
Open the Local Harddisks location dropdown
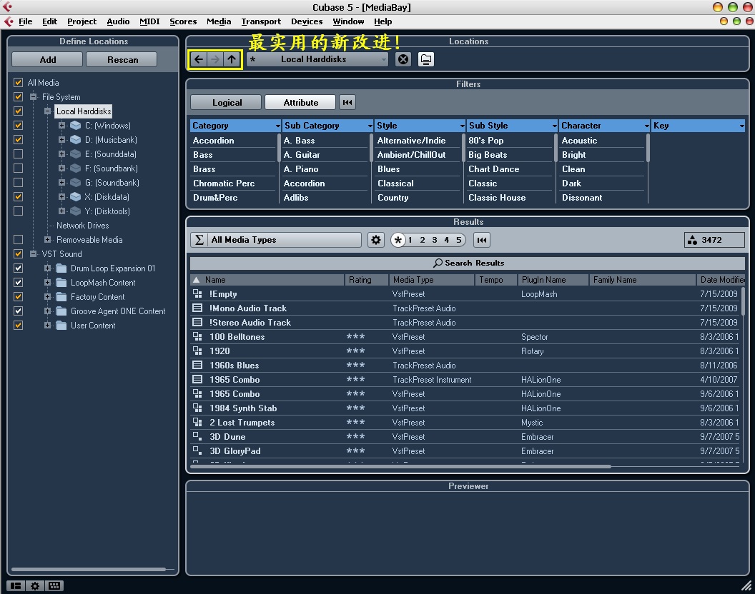point(317,59)
